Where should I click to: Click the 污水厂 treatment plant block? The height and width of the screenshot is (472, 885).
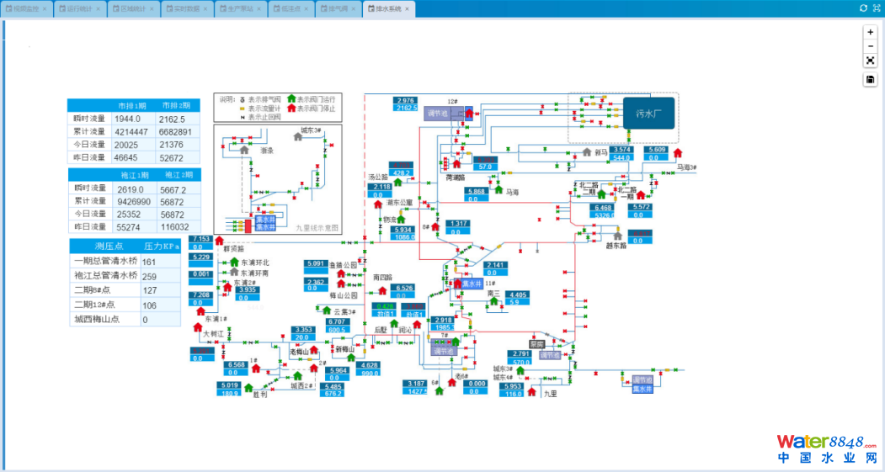[648, 113]
